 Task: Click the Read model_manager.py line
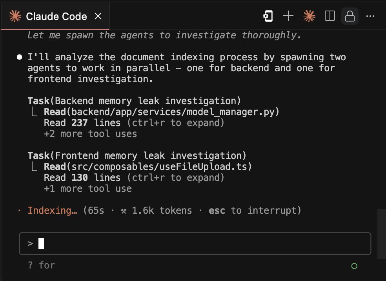pos(162,112)
